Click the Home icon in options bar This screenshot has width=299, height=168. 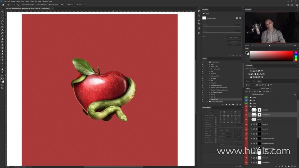[3, 5]
